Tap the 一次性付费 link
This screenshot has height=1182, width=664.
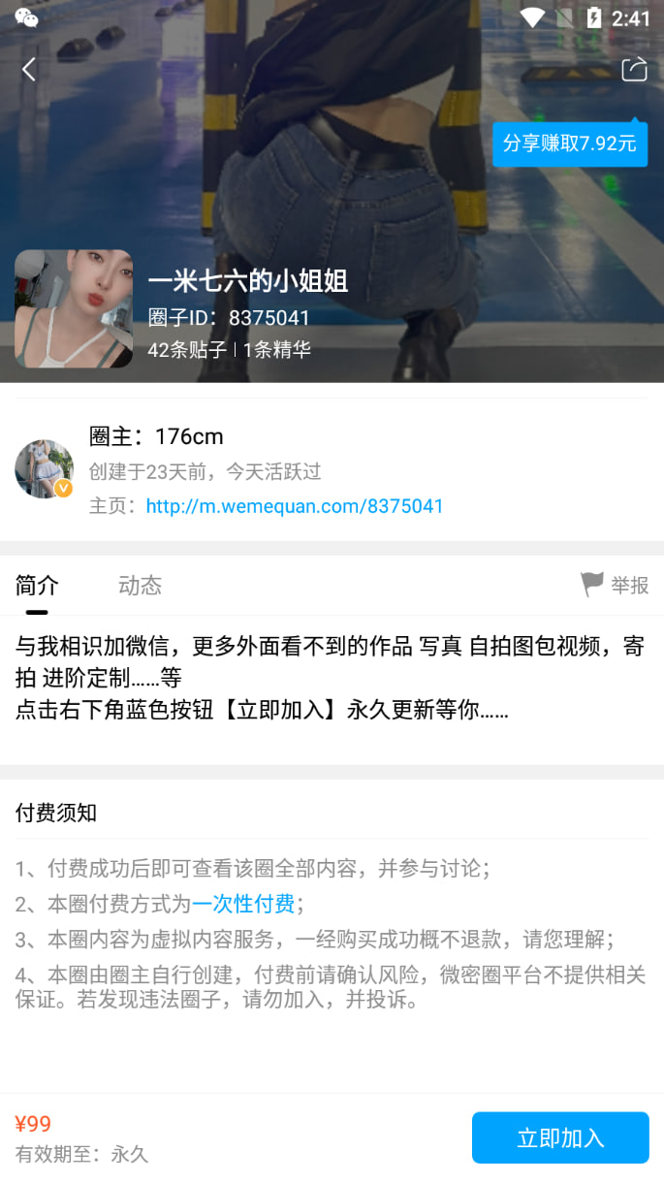243,904
